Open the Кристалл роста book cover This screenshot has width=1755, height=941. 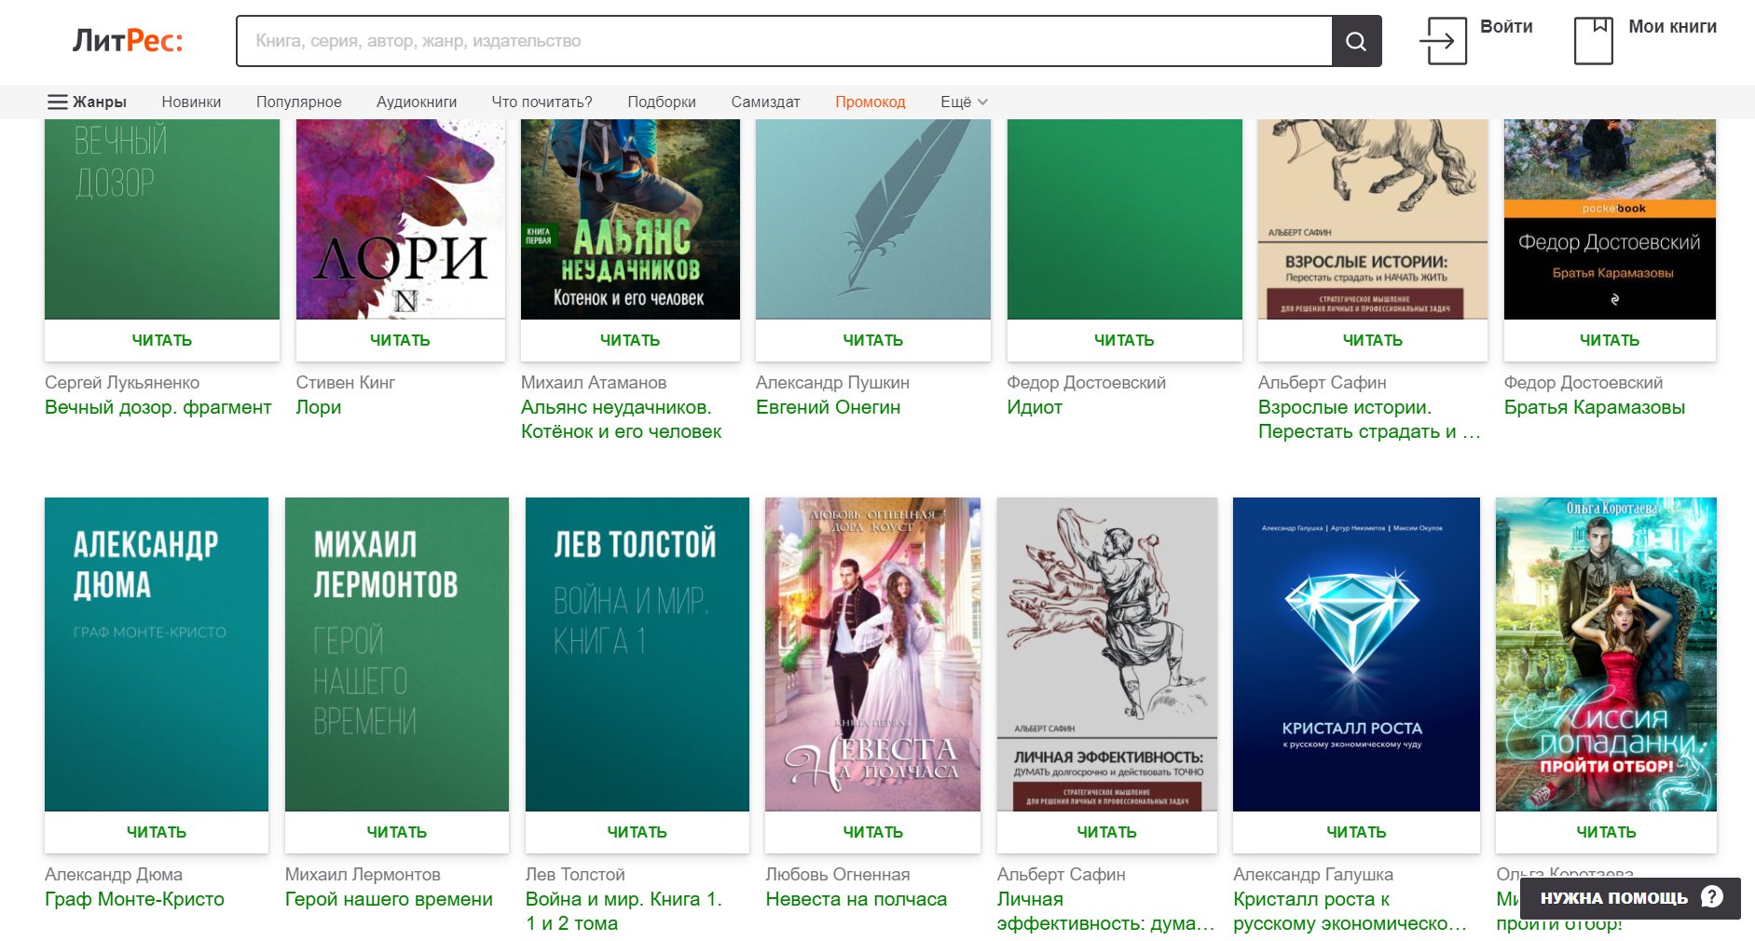pos(1355,653)
